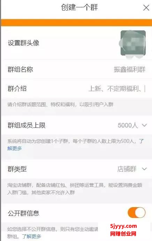Viewport: 152px width, 241px height.
Task: Expand the 5000人 member limit chevron
Action: click(144, 125)
